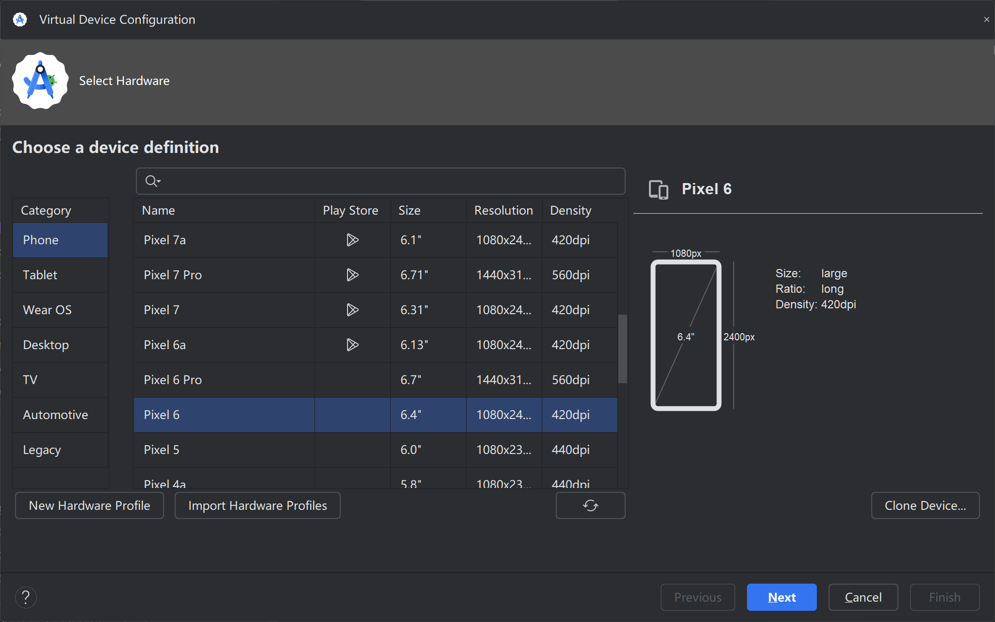The height and width of the screenshot is (622, 995).
Task: Click the device list scrollbar thumb
Action: click(x=622, y=349)
